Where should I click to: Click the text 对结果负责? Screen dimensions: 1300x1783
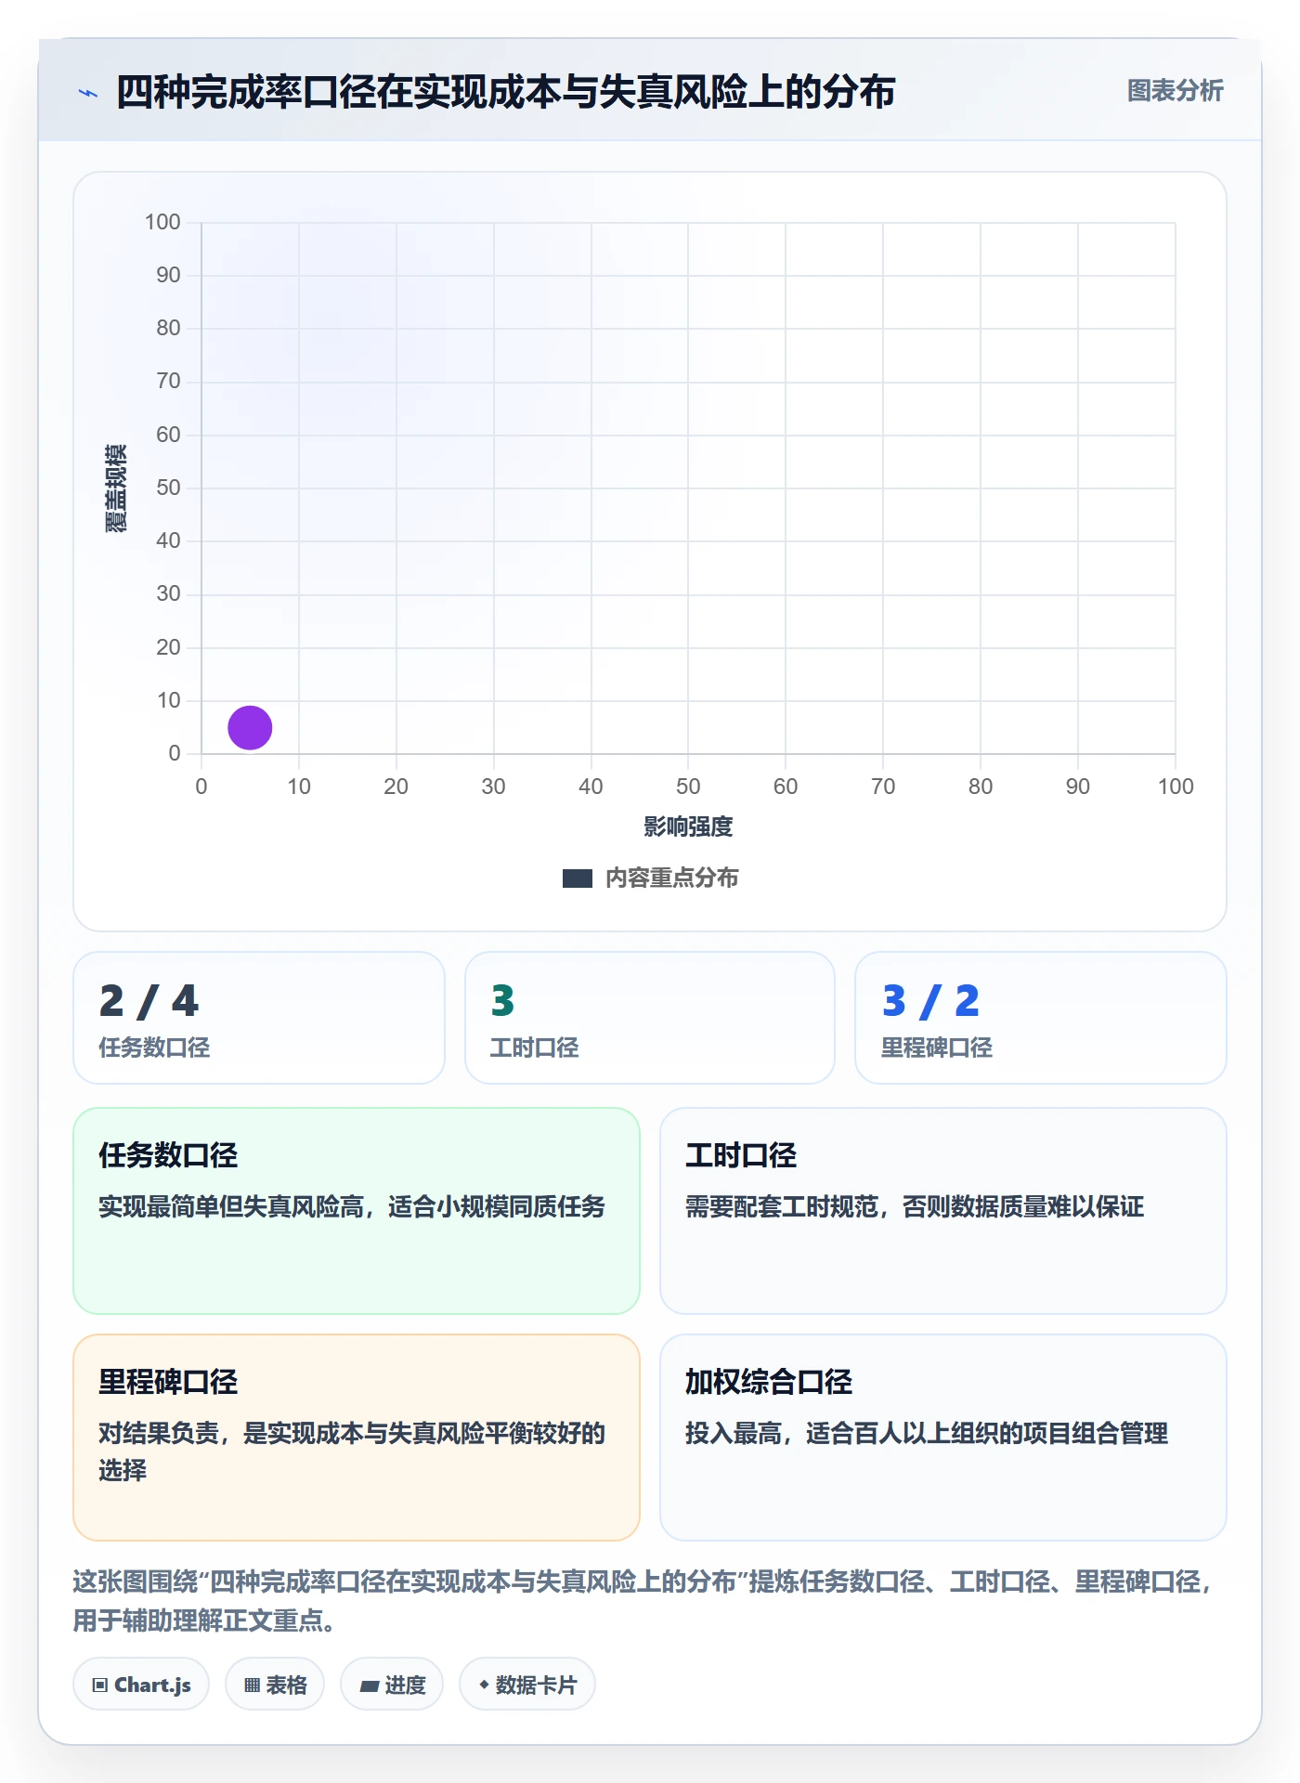pyautogui.click(x=159, y=1433)
